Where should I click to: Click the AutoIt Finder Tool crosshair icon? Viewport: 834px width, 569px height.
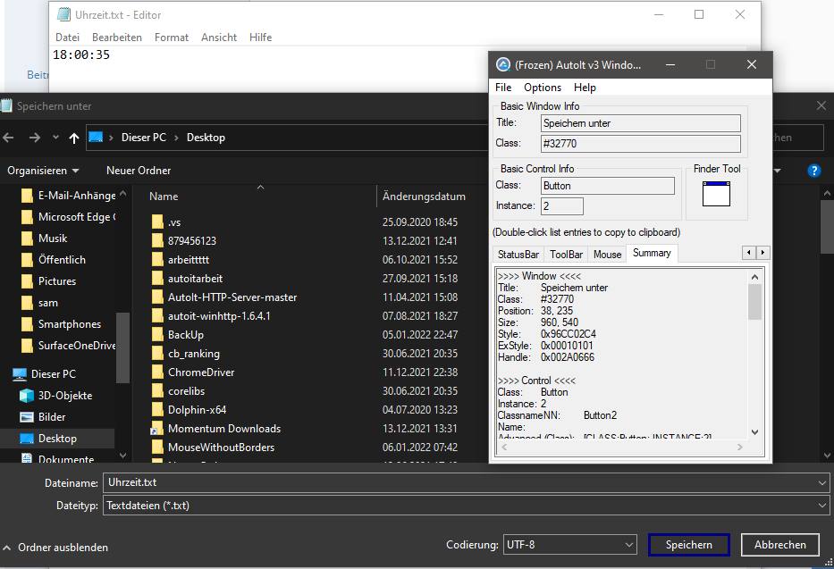716,193
